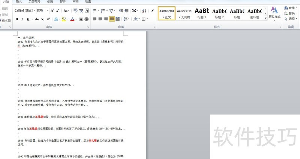Click the Sort A-Z icon

point(144,11)
